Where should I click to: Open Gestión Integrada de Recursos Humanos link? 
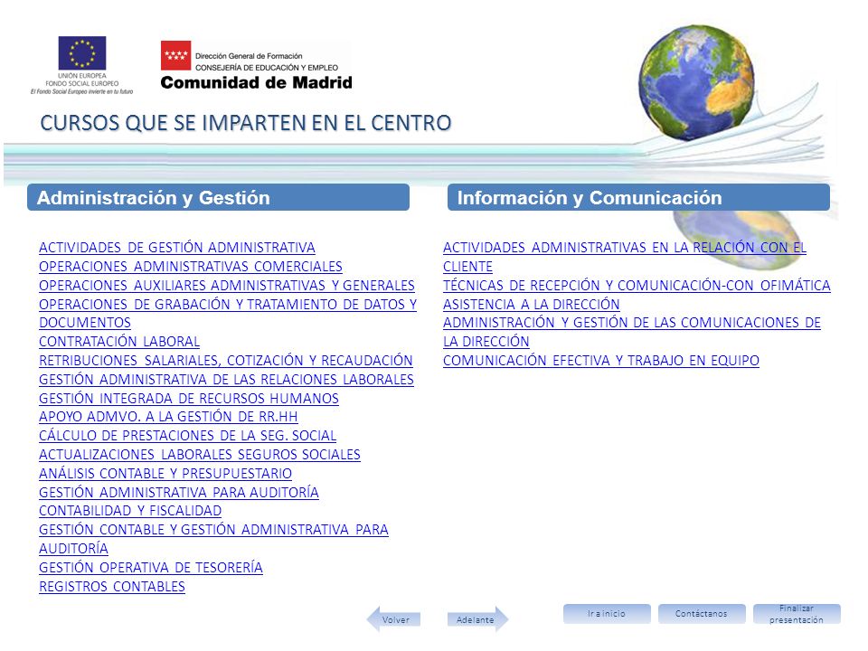pos(189,398)
